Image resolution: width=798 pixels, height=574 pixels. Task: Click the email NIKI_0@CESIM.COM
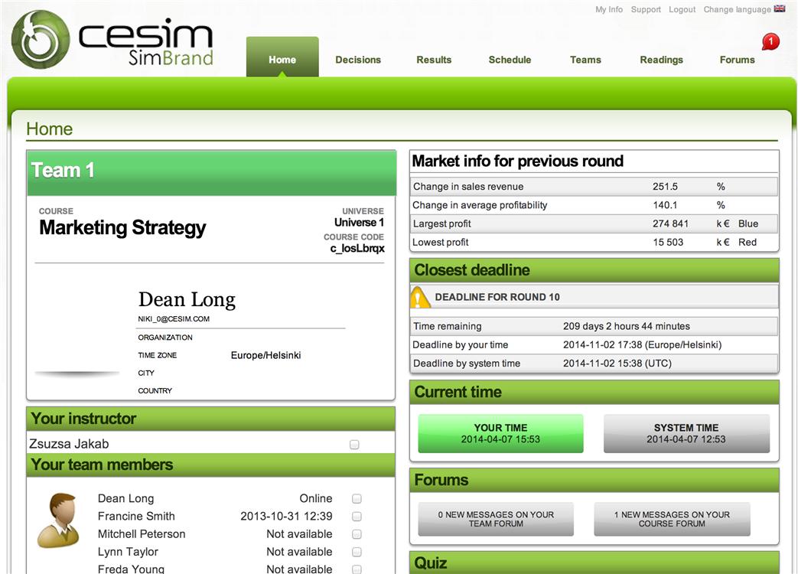click(174, 319)
